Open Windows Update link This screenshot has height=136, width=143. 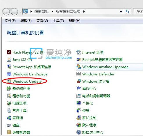pos(27,81)
